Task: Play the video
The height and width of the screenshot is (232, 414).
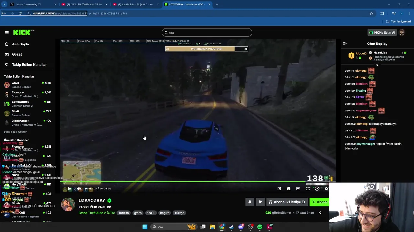Action: [x=69, y=189]
